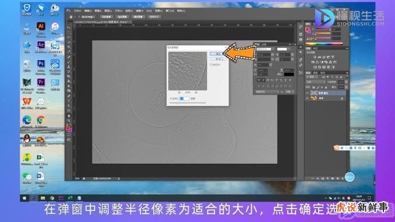The image size is (395, 222).
Task: Click the radius slider in the High Pass dialog
Action: (188, 103)
